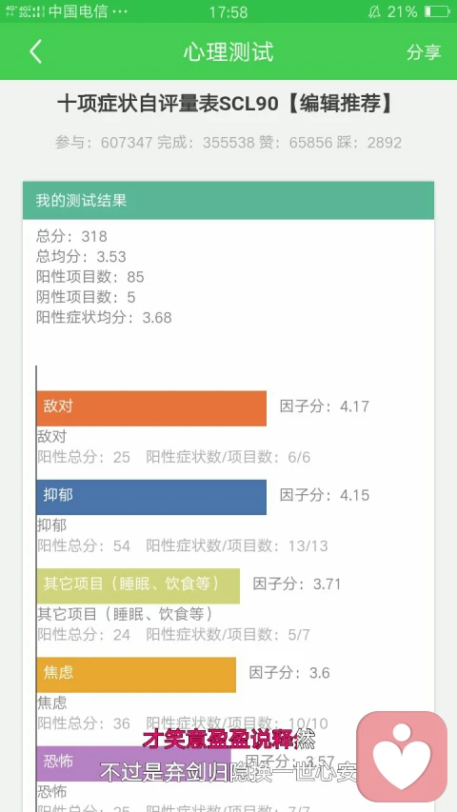Tap the battery icon in status bar

pos(436,11)
